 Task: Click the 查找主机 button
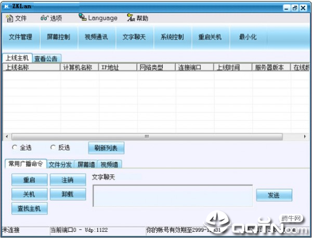[x=30, y=208]
